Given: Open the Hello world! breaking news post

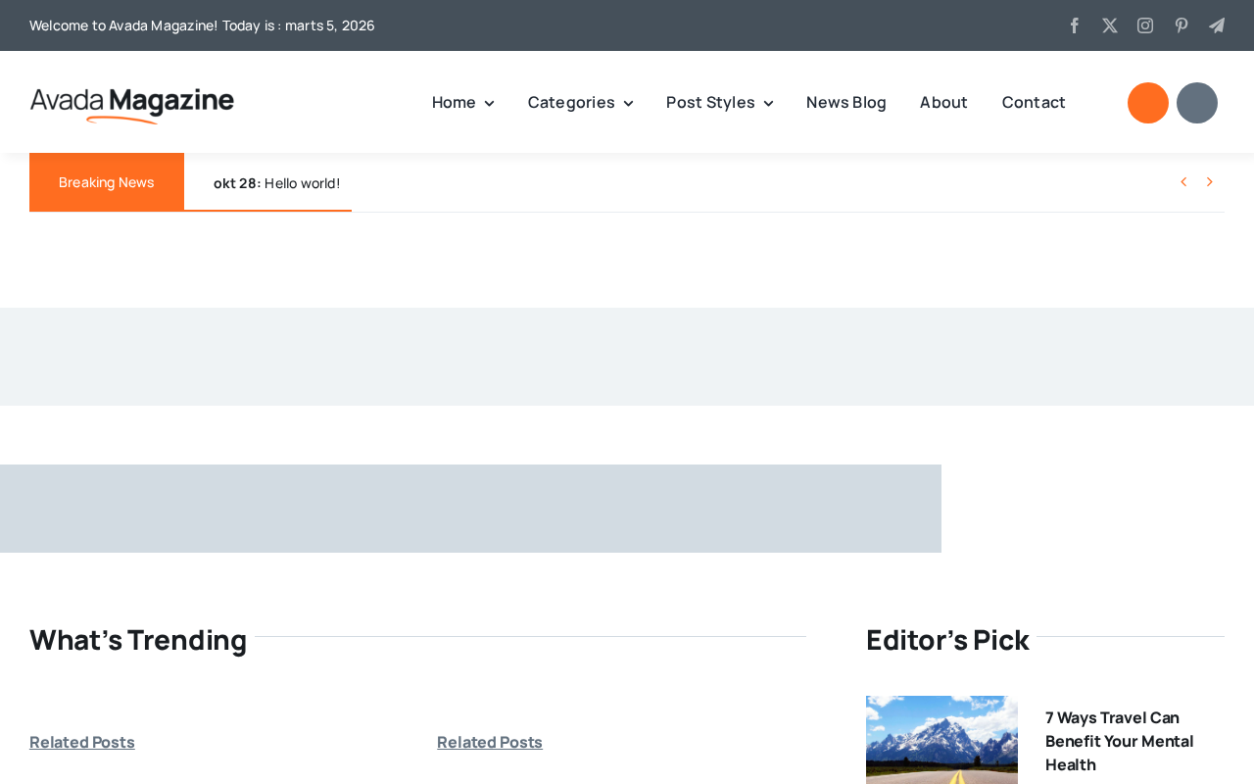Looking at the screenshot, I should click(302, 183).
